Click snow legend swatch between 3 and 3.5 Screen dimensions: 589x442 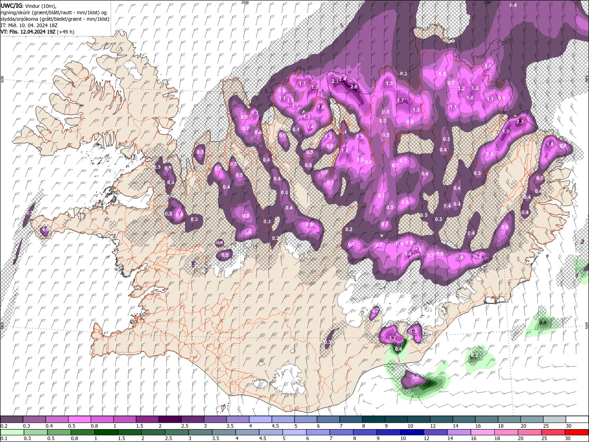tap(215, 419)
